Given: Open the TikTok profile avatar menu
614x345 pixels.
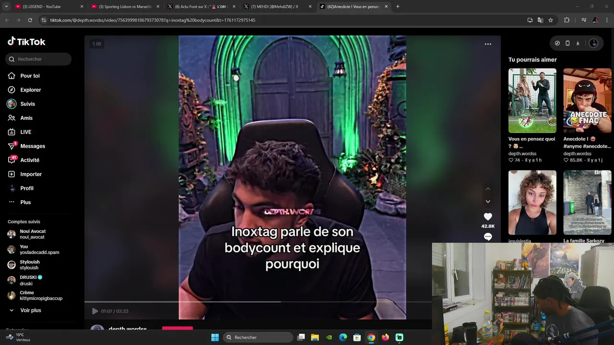Looking at the screenshot, I should (593, 43).
